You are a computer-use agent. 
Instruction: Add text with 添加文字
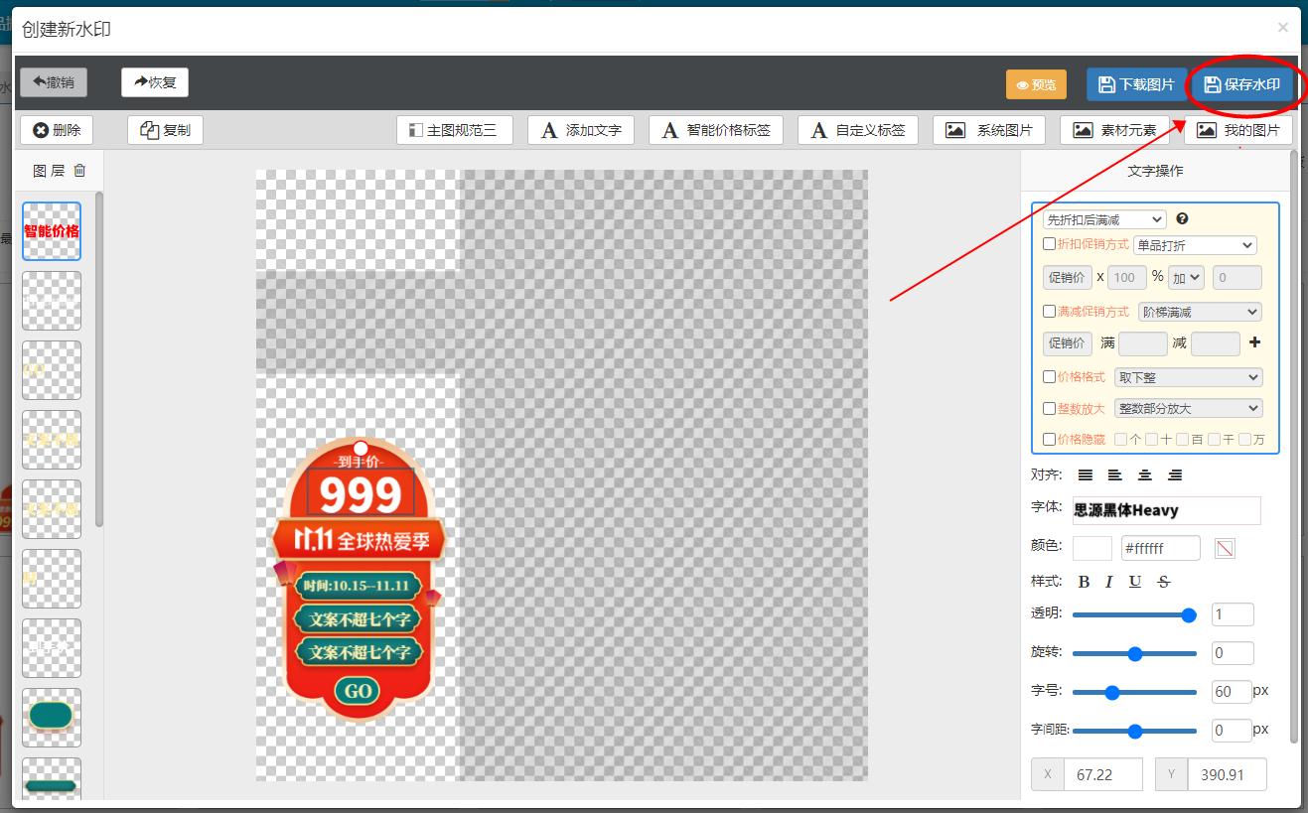[x=581, y=130]
